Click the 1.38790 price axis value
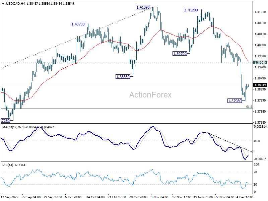This screenshot has height=201, width=268. click(260, 78)
